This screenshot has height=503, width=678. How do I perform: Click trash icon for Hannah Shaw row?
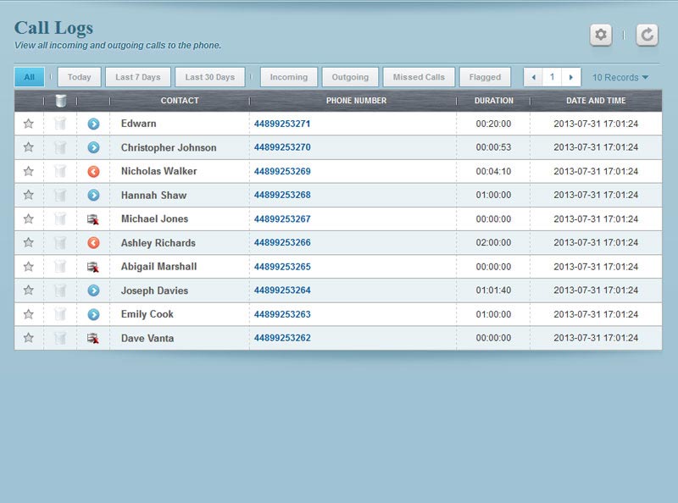click(x=60, y=195)
